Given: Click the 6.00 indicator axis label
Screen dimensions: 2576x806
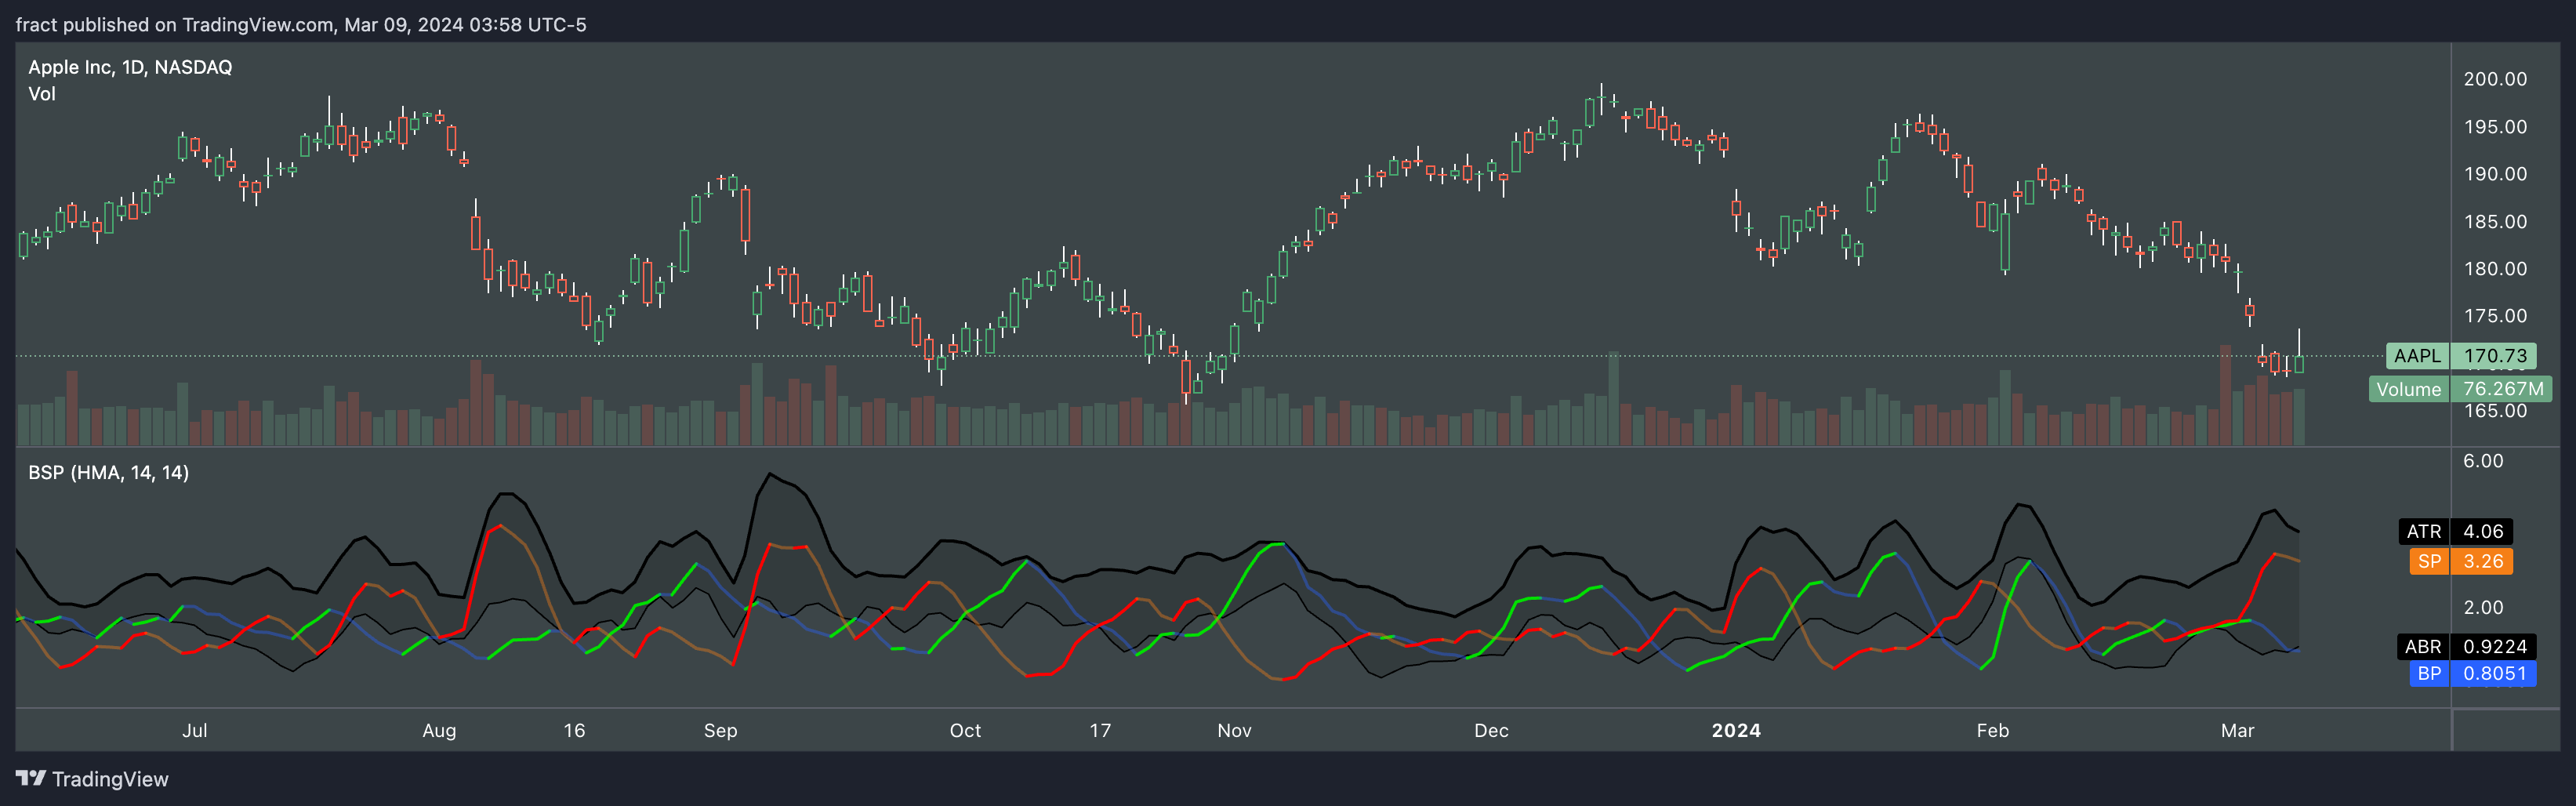Looking at the screenshot, I should (2483, 461).
